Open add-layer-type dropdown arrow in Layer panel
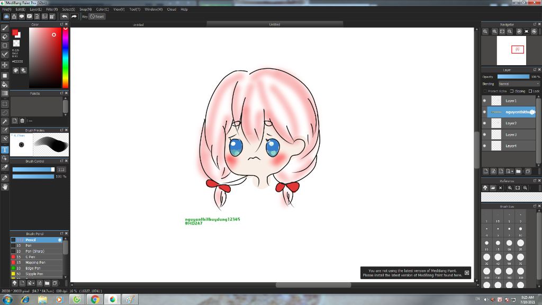The width and height of the screenshot is (542, 305). point(510,171)
